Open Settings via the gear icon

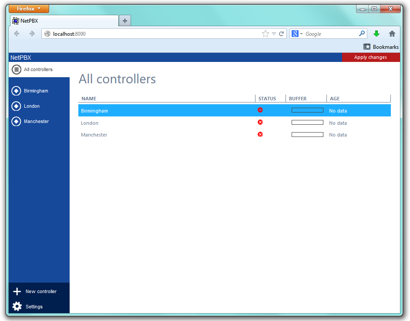17,307
